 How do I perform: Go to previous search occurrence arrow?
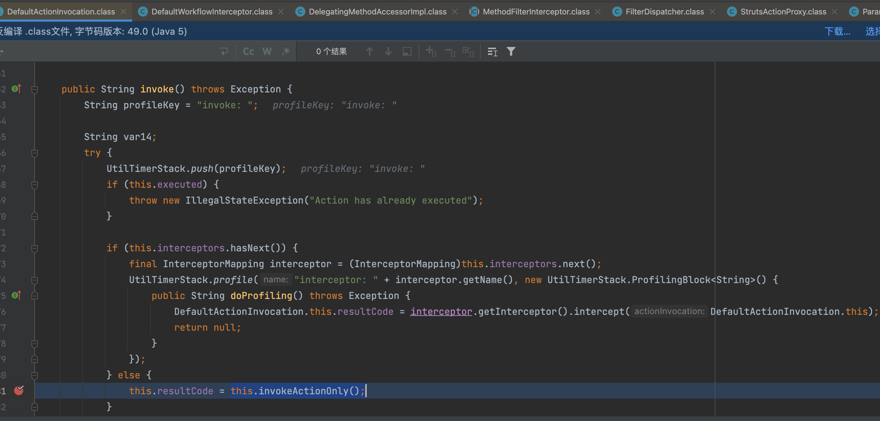coord(369,52)
